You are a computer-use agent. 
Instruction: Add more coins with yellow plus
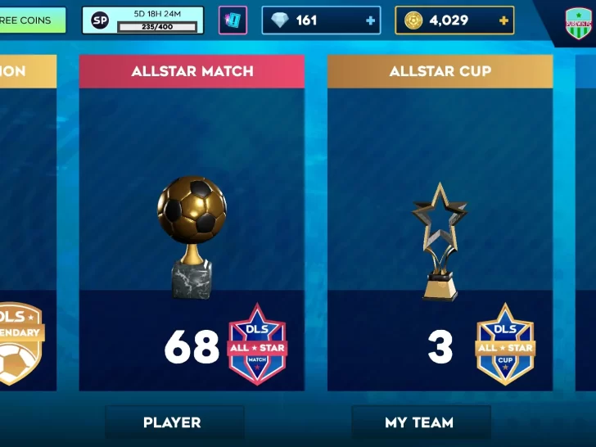click(503, 20)
